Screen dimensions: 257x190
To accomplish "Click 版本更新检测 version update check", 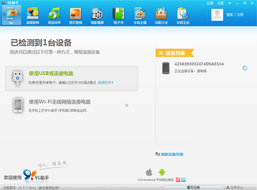I will pos(49,188).
